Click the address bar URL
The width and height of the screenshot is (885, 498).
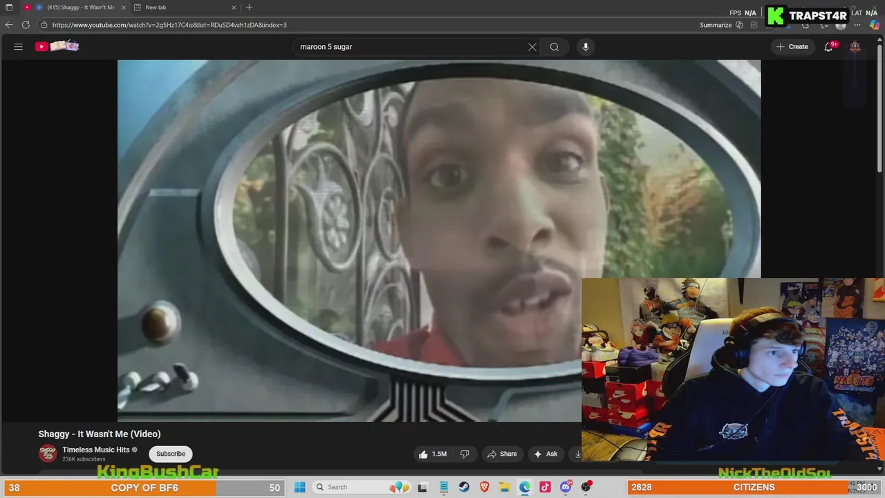tap(169, 25)
